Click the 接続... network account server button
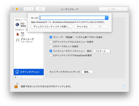139x106 pixels. (87, 72)
